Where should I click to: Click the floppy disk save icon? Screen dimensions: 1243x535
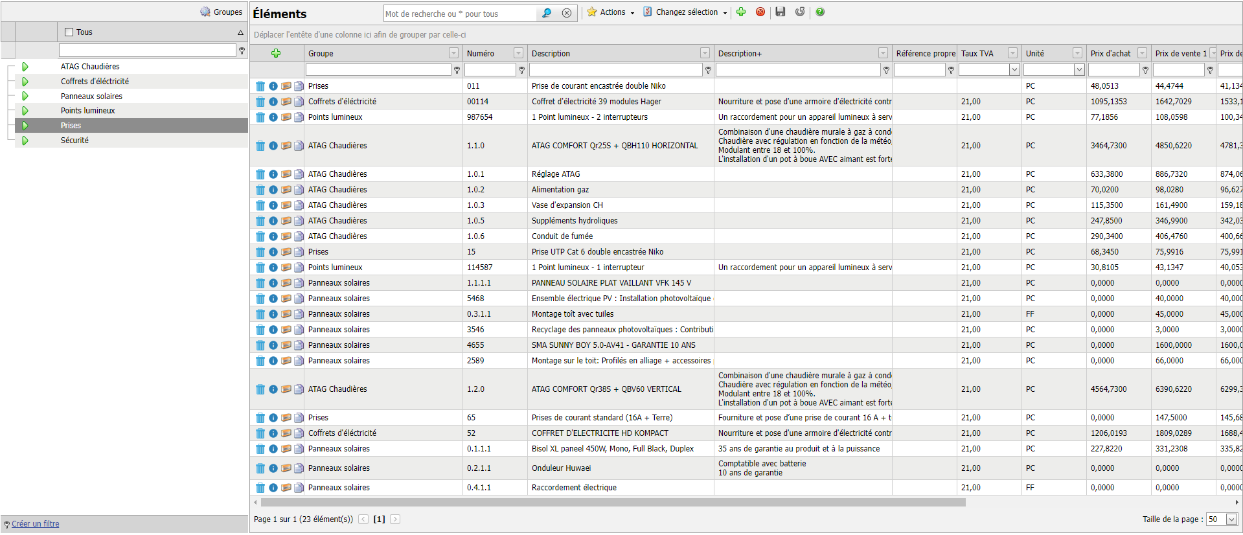[781, 12]
